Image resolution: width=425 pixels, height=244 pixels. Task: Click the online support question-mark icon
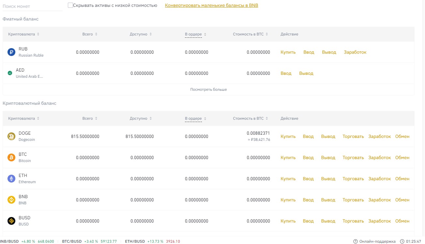(356, 241)
